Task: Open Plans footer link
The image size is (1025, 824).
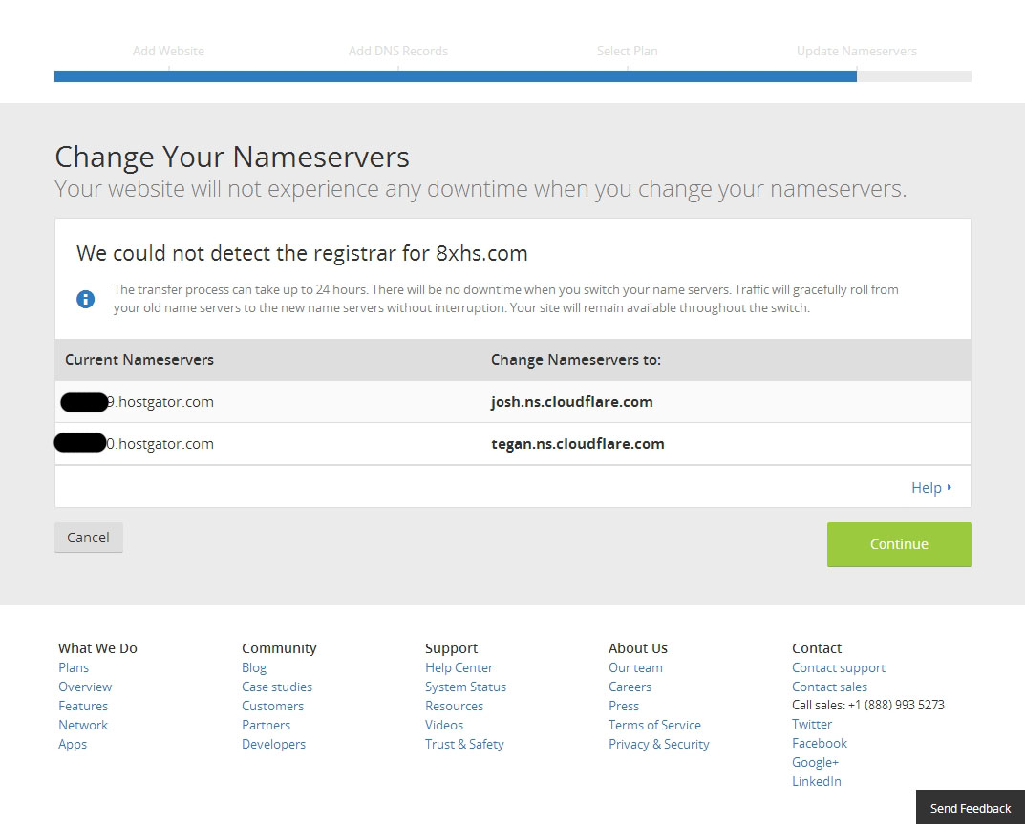Action: (x=74, y=667)
